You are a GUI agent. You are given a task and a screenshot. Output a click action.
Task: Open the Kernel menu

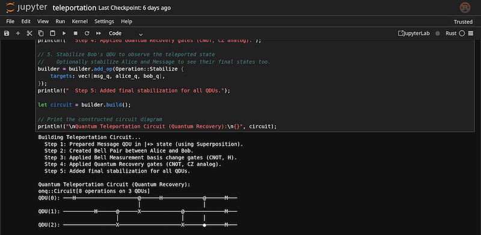[80, 22]
